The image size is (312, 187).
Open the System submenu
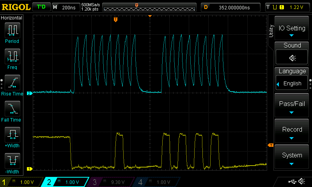292,157
